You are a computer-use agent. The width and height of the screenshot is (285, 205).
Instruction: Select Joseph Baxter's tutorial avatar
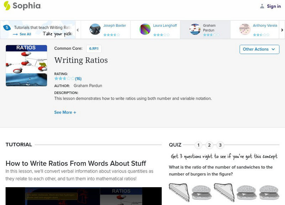(95, 29)
